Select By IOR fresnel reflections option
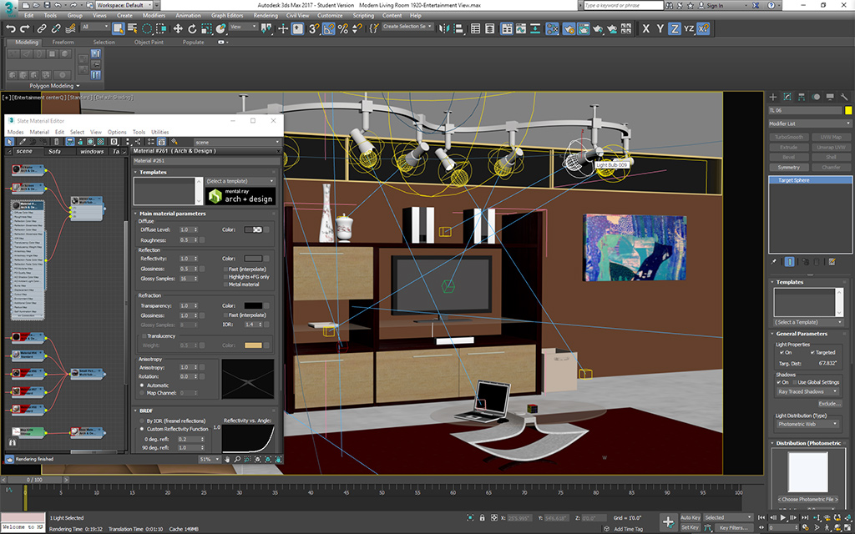The image size is (855, 534). tap(141, 421)
